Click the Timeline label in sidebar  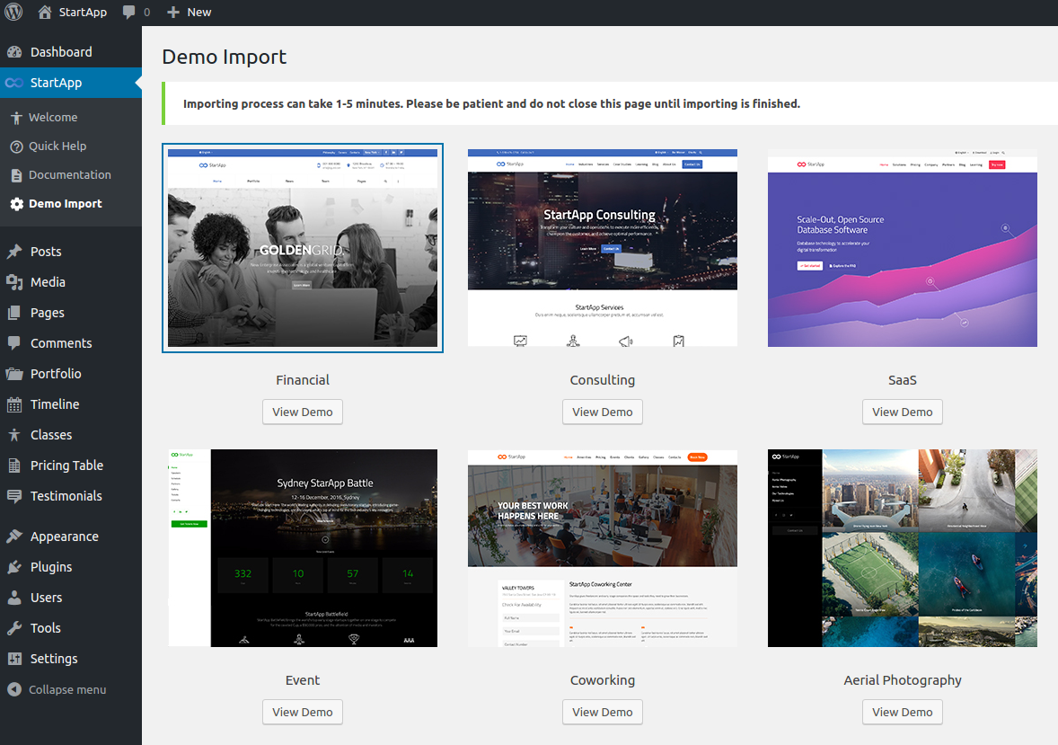(55, 404)
